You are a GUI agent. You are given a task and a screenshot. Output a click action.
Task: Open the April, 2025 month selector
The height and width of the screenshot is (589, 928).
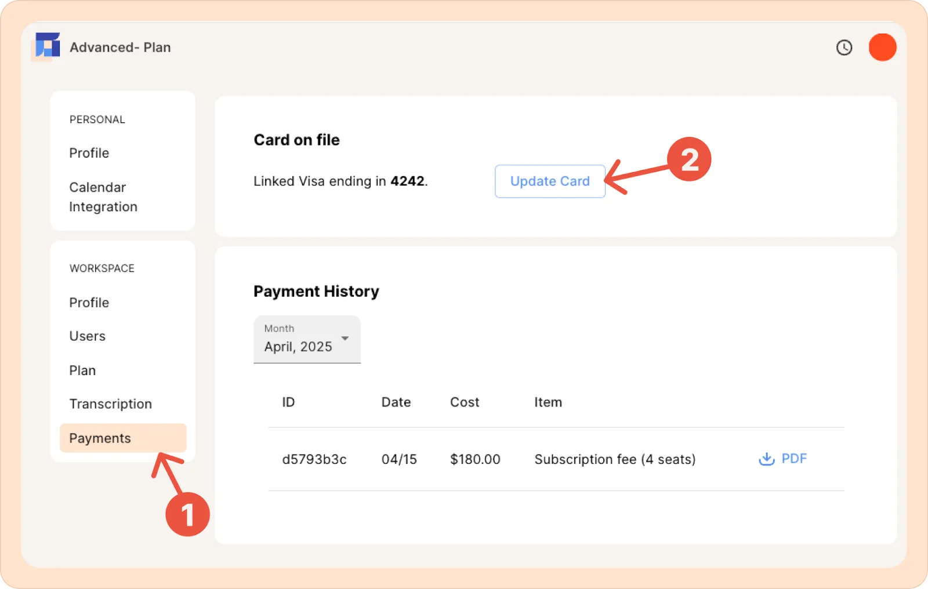307,339
